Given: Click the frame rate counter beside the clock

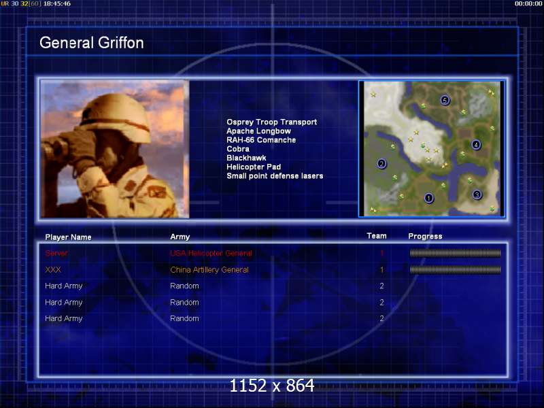Looking at the screenshot, I should pos(21,3).
